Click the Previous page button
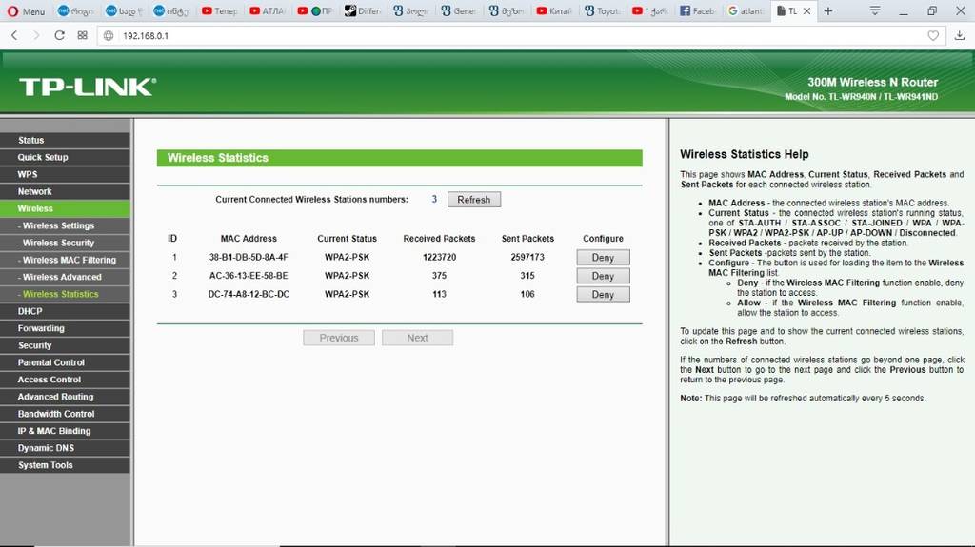975x547 pixels. click(339, 338)
